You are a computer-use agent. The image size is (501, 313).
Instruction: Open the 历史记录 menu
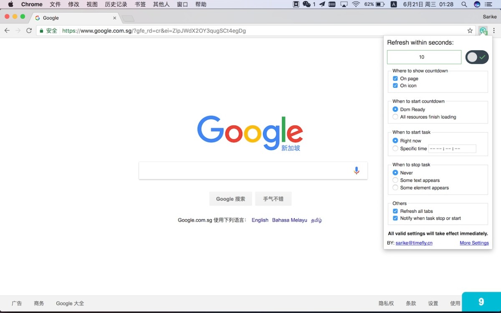pyautogui.click(x=116, y=5)
